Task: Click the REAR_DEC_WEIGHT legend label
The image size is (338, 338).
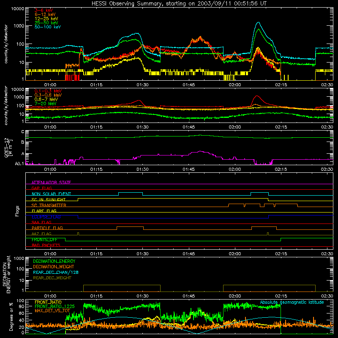Action: (x=52, y=278)
